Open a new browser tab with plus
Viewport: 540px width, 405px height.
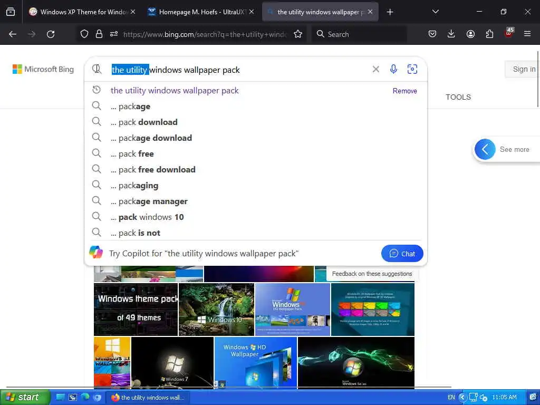[390, 12]
